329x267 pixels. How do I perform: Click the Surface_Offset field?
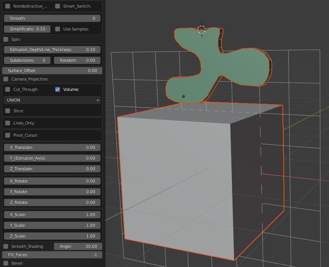pos(52,71)
